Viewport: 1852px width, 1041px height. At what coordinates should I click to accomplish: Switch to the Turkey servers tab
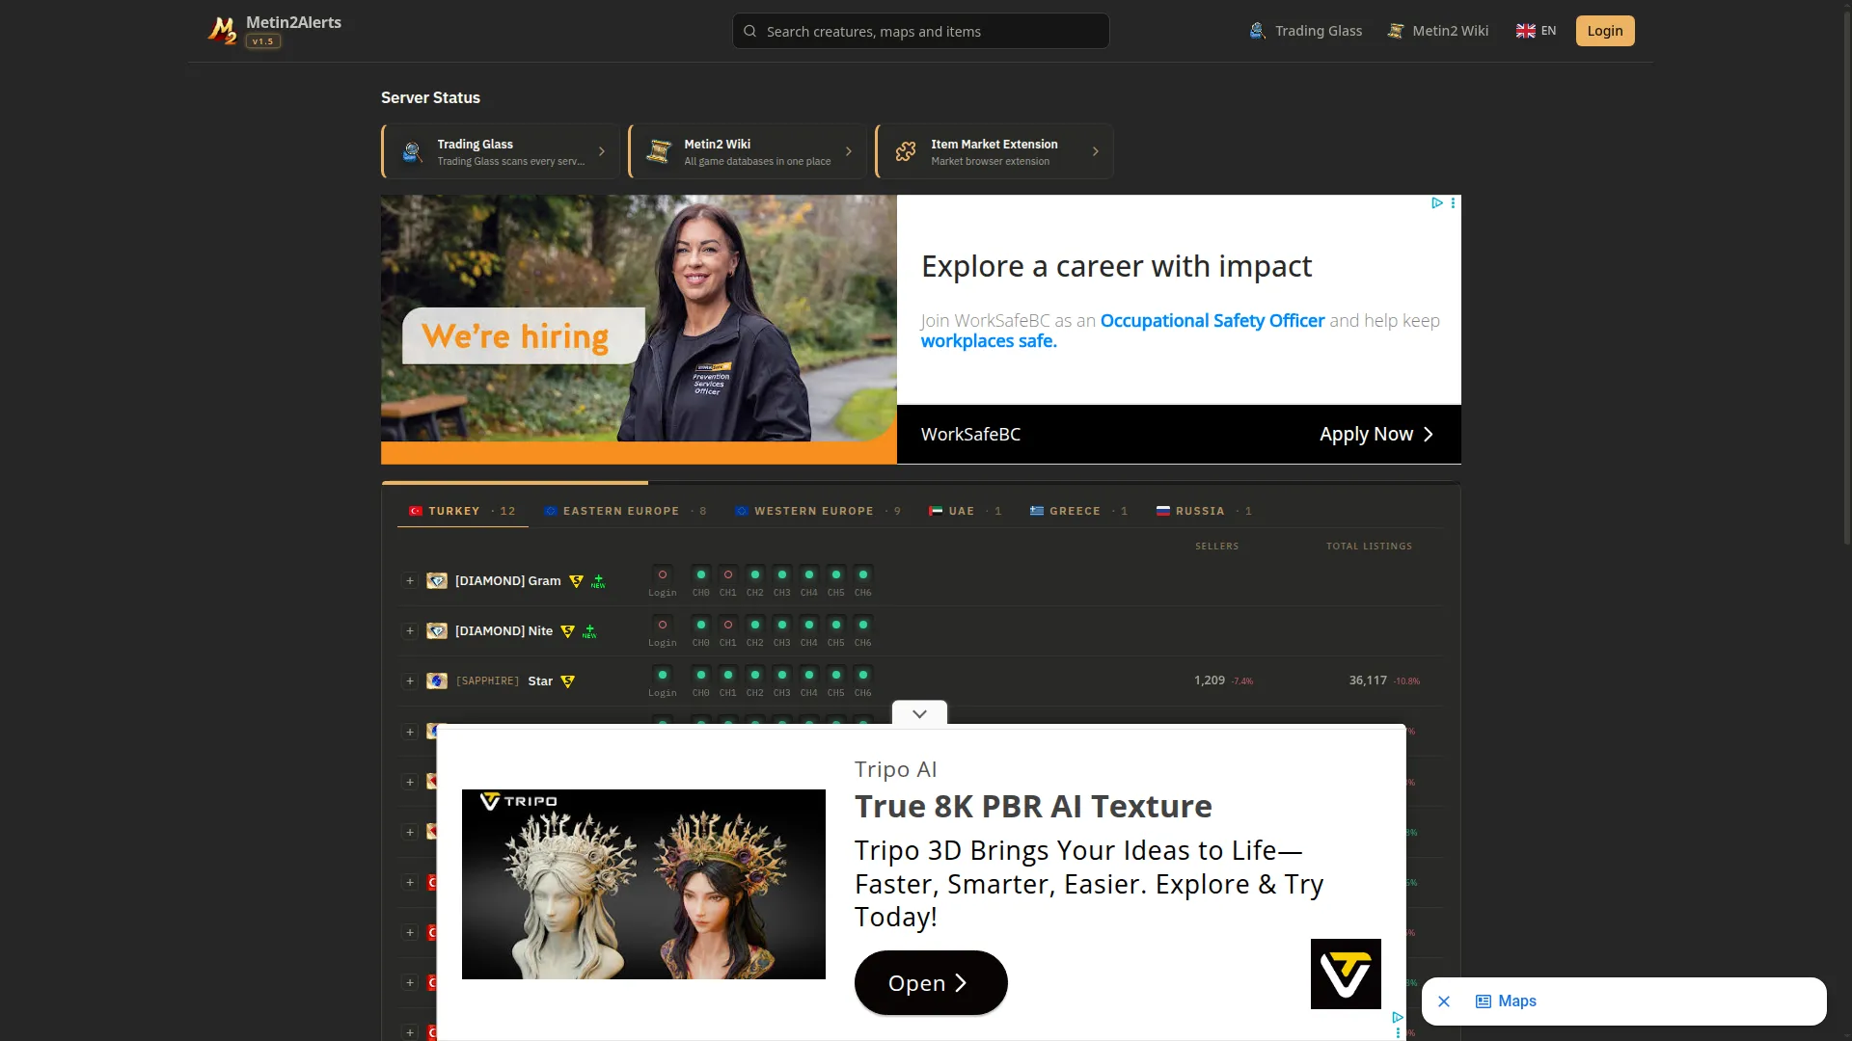pyautogui.click(x=462, y=511)
